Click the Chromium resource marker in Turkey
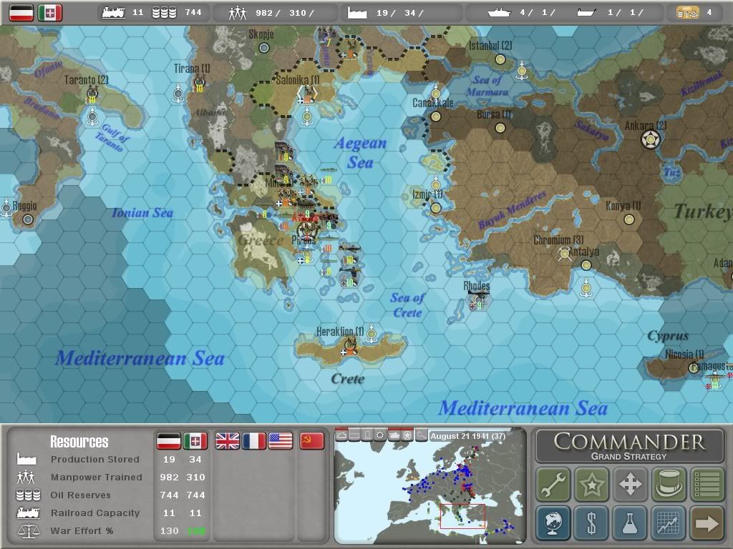 [564, 254]
